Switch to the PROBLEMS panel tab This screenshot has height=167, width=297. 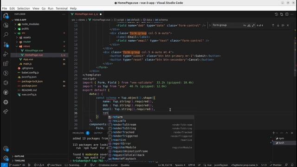click(x=78, y=133)
